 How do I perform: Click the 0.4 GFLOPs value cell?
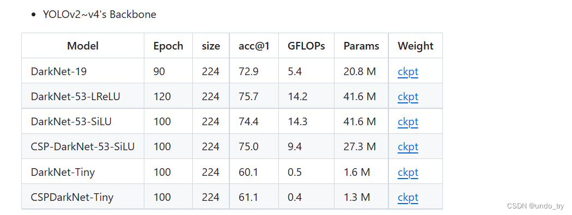click(x=306, y=197)
